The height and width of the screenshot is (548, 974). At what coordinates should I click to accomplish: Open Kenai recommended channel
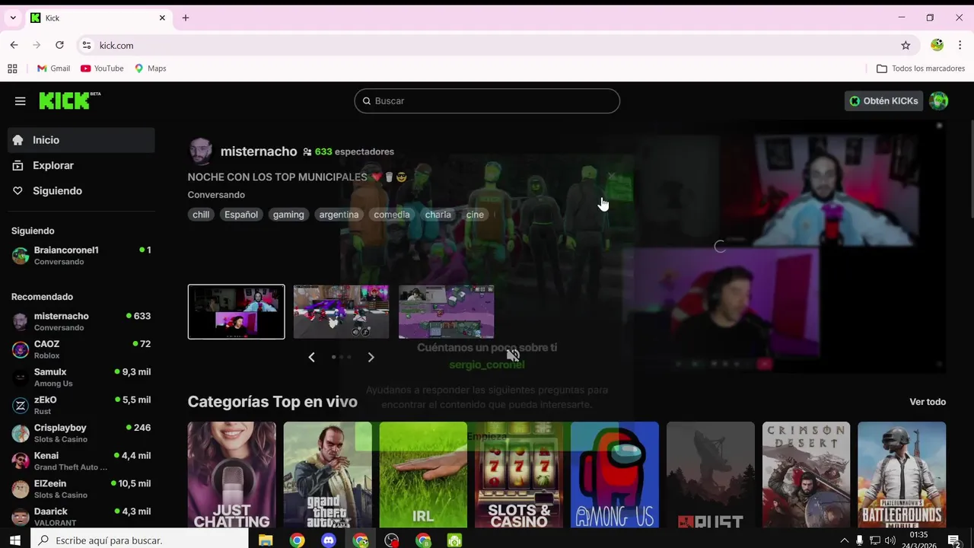pyautogui.click(x=81, y=461)
